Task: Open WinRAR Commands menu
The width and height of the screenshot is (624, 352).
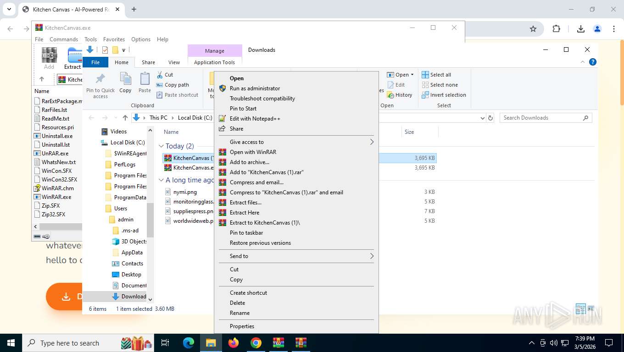Action: click(x=64, y=39)
